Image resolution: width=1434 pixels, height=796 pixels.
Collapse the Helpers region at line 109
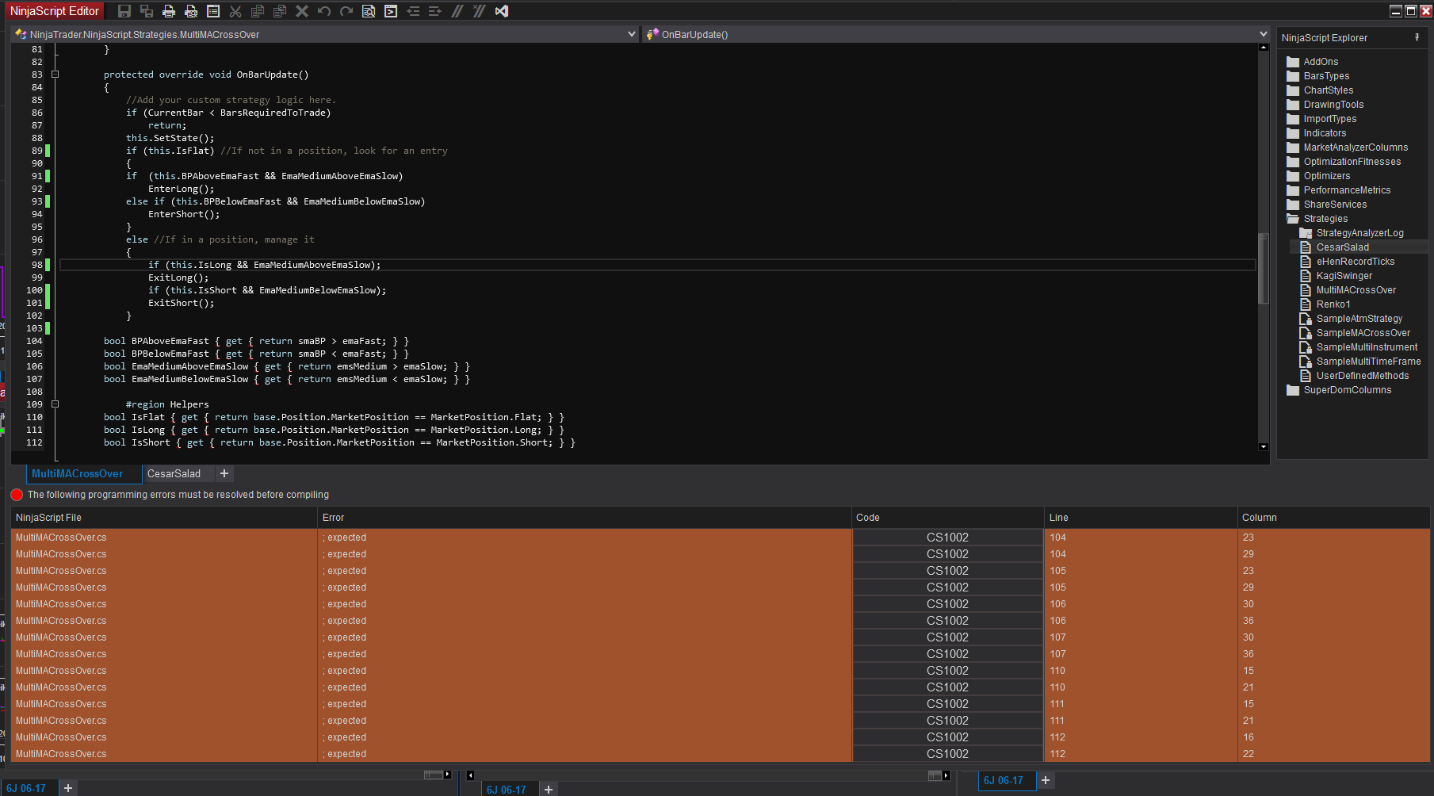pyautogui.click(x=55, y=404)
